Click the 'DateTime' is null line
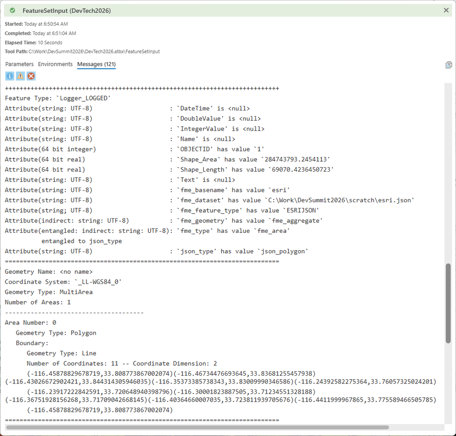Image resolution: width=456 pixels, height=436 pixels. pos(127,109)
